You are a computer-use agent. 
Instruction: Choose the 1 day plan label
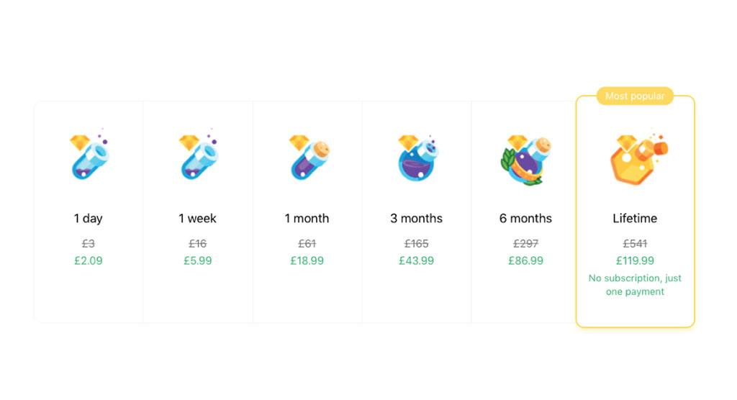point(89,219)
